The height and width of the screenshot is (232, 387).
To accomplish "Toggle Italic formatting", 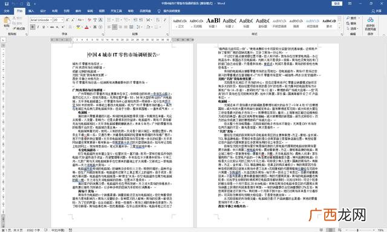I will tap(38, 27).
